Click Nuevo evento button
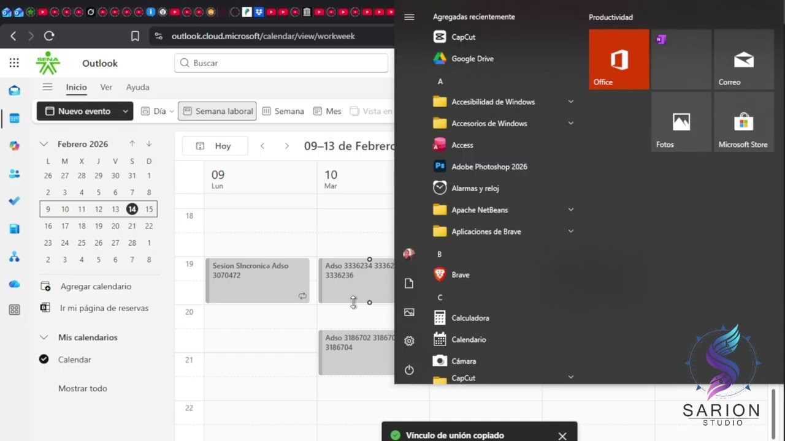This screenshot has width=785, height=441. point(77,111)
